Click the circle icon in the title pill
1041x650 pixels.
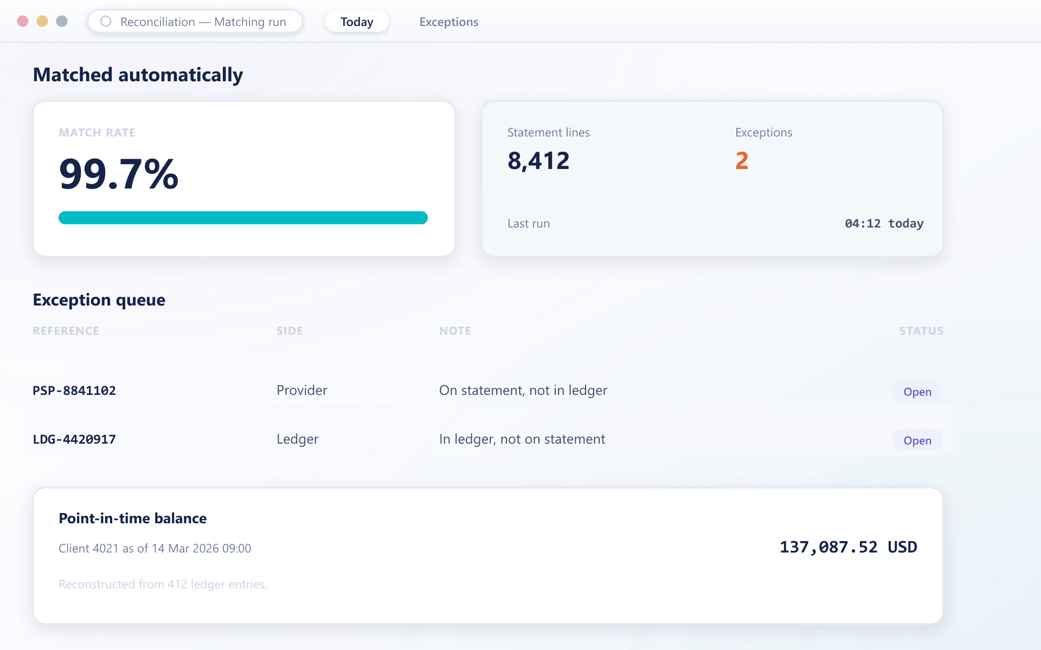pos(106,21)
